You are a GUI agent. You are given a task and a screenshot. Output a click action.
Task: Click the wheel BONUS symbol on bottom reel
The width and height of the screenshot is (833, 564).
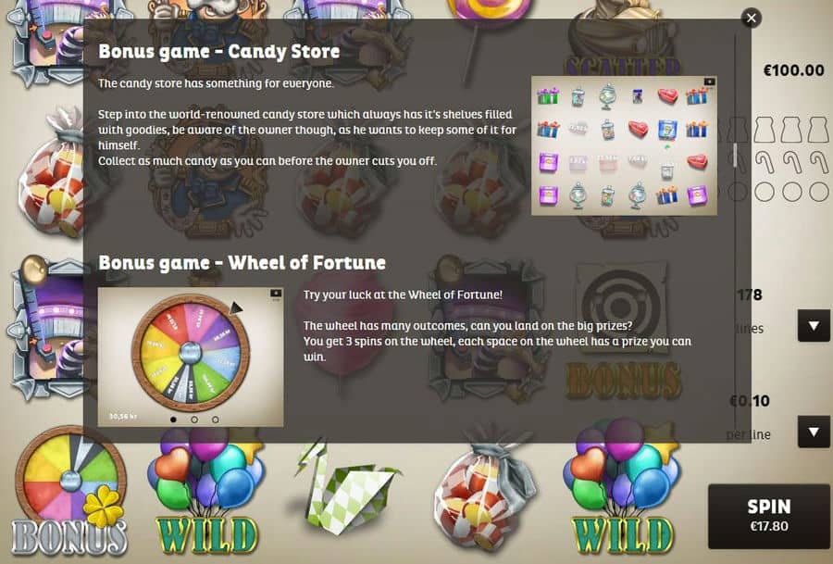point(70,492)
